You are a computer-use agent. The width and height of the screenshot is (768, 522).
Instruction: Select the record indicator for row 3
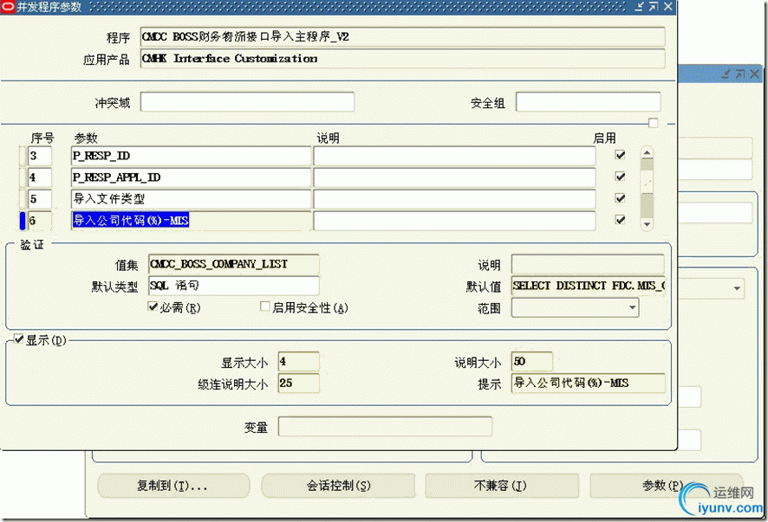coord(22,156)
